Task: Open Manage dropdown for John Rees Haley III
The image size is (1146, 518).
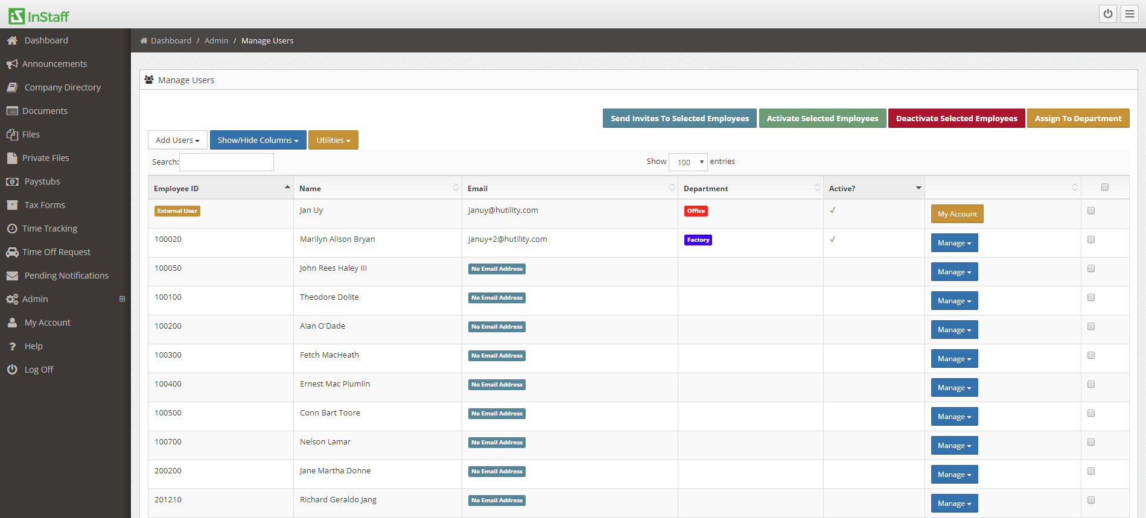Action: 954,272
